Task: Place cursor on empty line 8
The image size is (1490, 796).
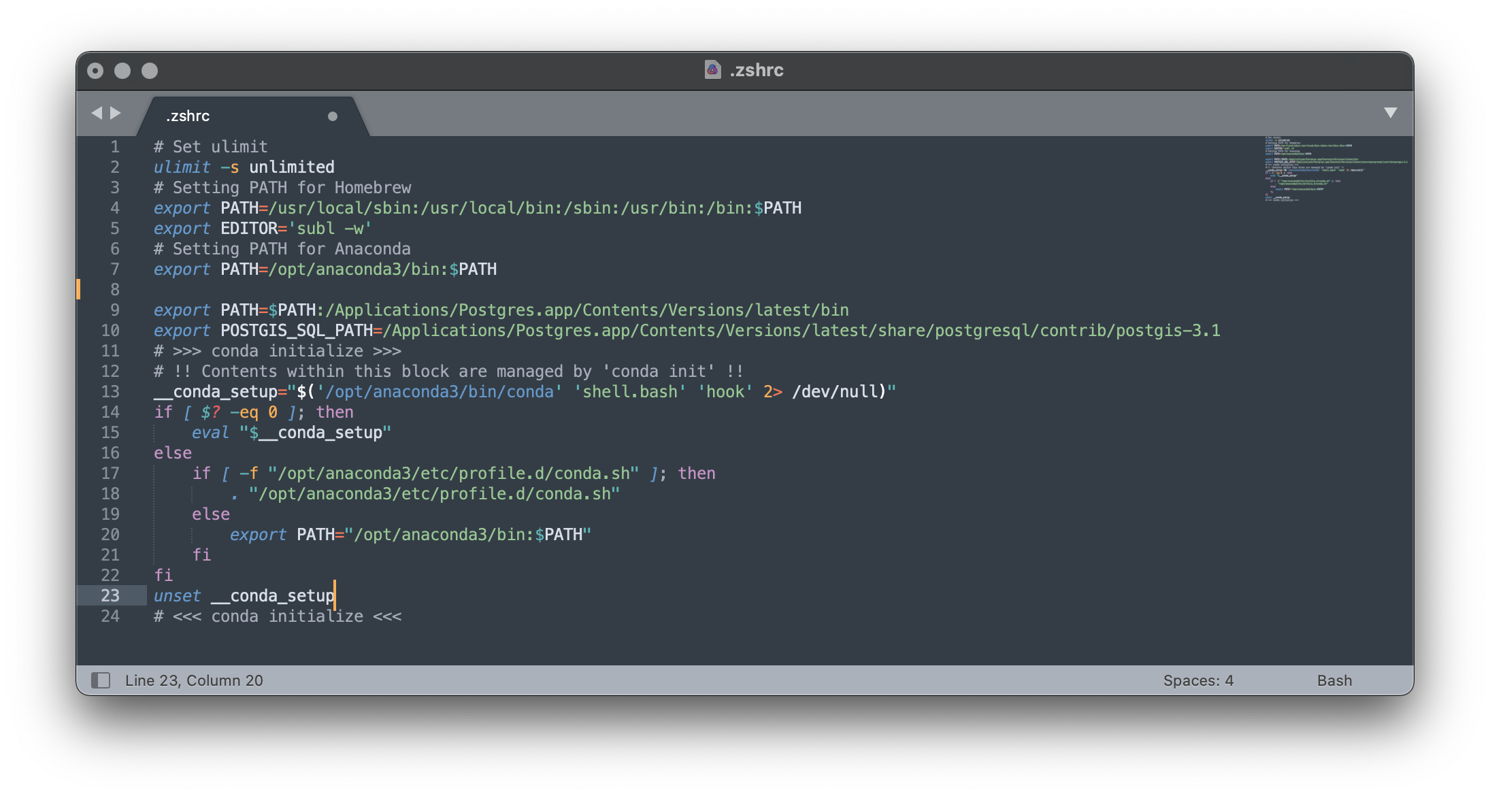Action: tap(408, 290)
